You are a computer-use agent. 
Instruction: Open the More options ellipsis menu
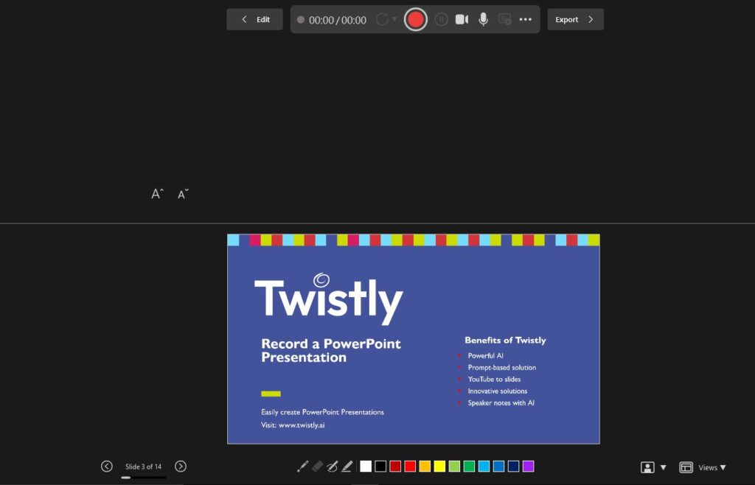tap(525, 20)
